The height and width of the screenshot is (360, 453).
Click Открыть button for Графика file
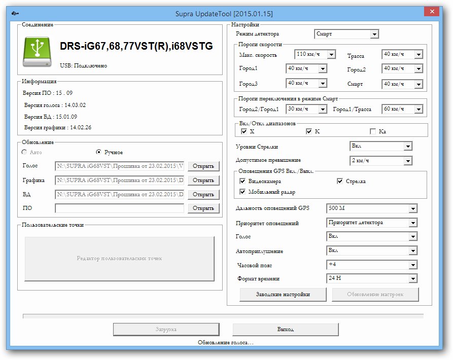(203, 180)
